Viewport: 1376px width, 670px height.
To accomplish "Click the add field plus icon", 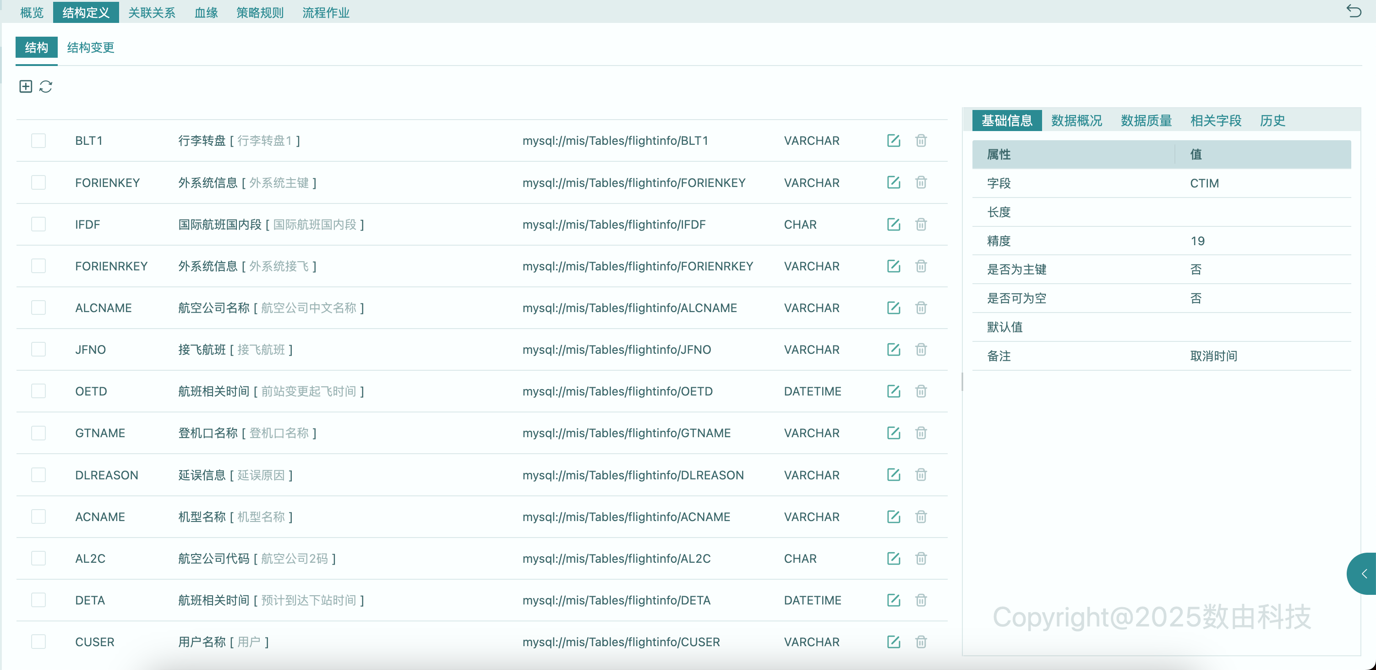I will (26, 87).
